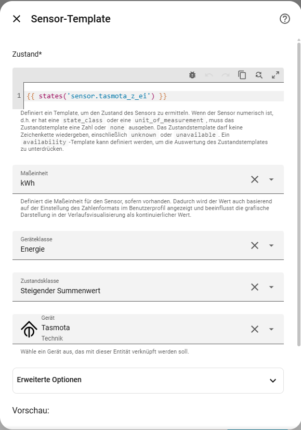Expand Erweiterte Optionen section
Image resolution: width=301 pixels, height=430 pixels.
148,381
